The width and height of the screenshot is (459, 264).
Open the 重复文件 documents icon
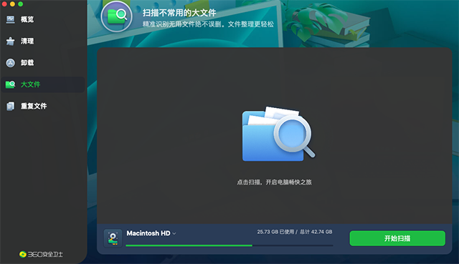point(11,106)
